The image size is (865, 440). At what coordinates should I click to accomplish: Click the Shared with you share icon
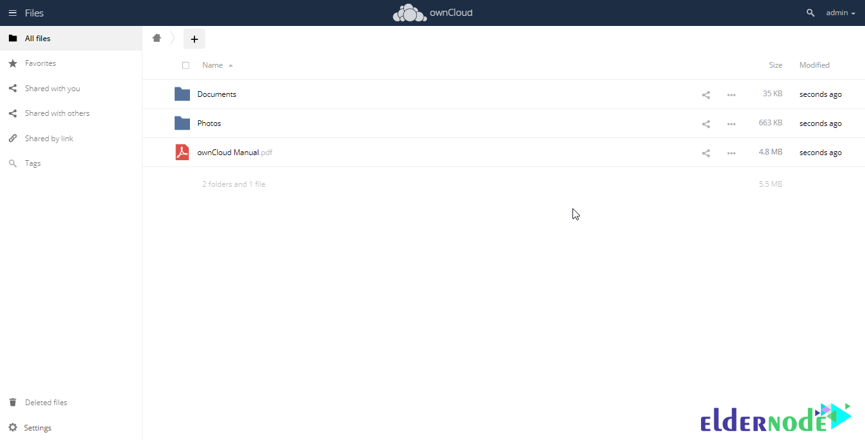coord(13,89)
